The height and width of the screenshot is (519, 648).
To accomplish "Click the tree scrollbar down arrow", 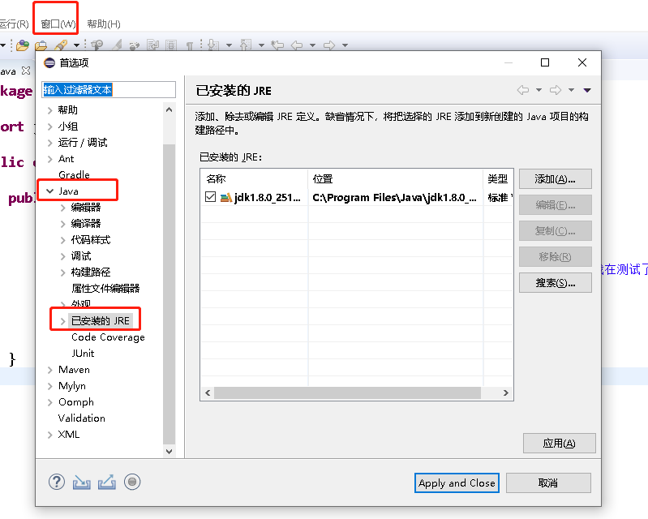I will (x=169, y=451).
